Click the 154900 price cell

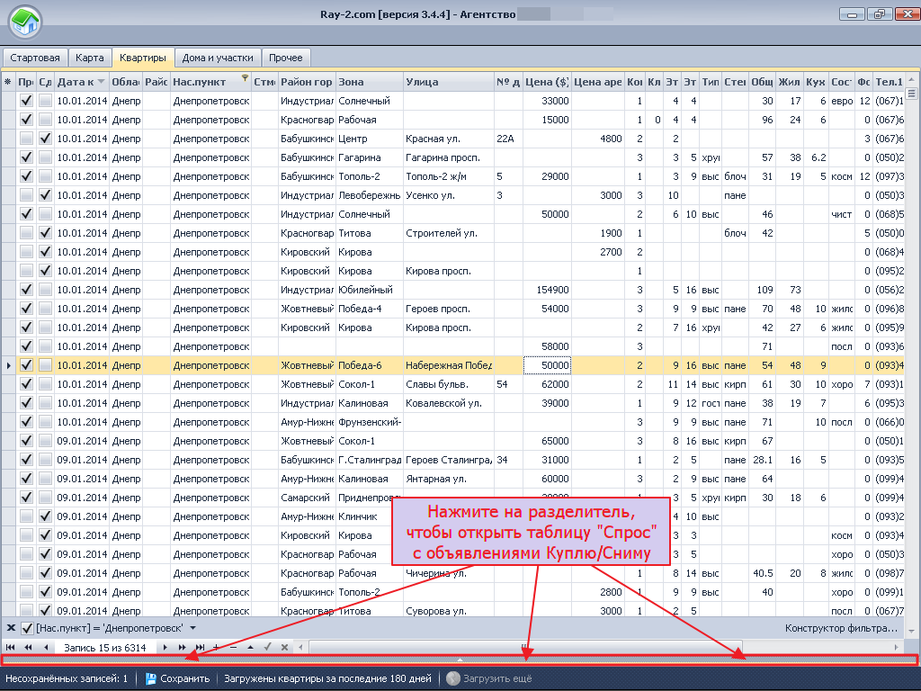click(x=547, y=290)
